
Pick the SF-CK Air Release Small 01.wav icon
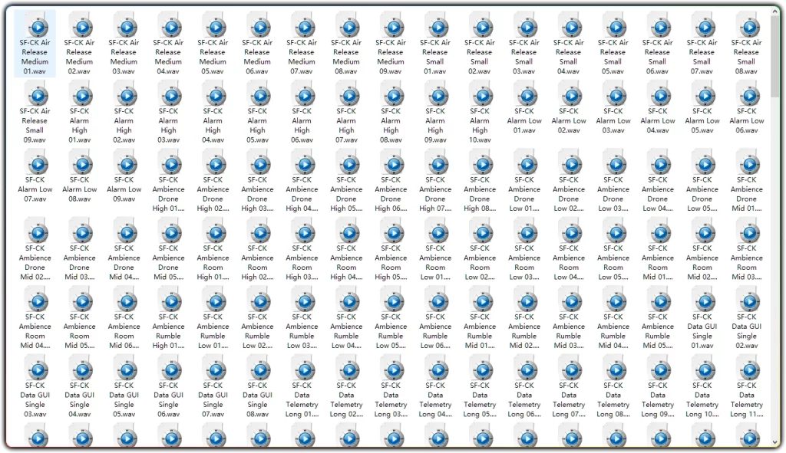438,26
